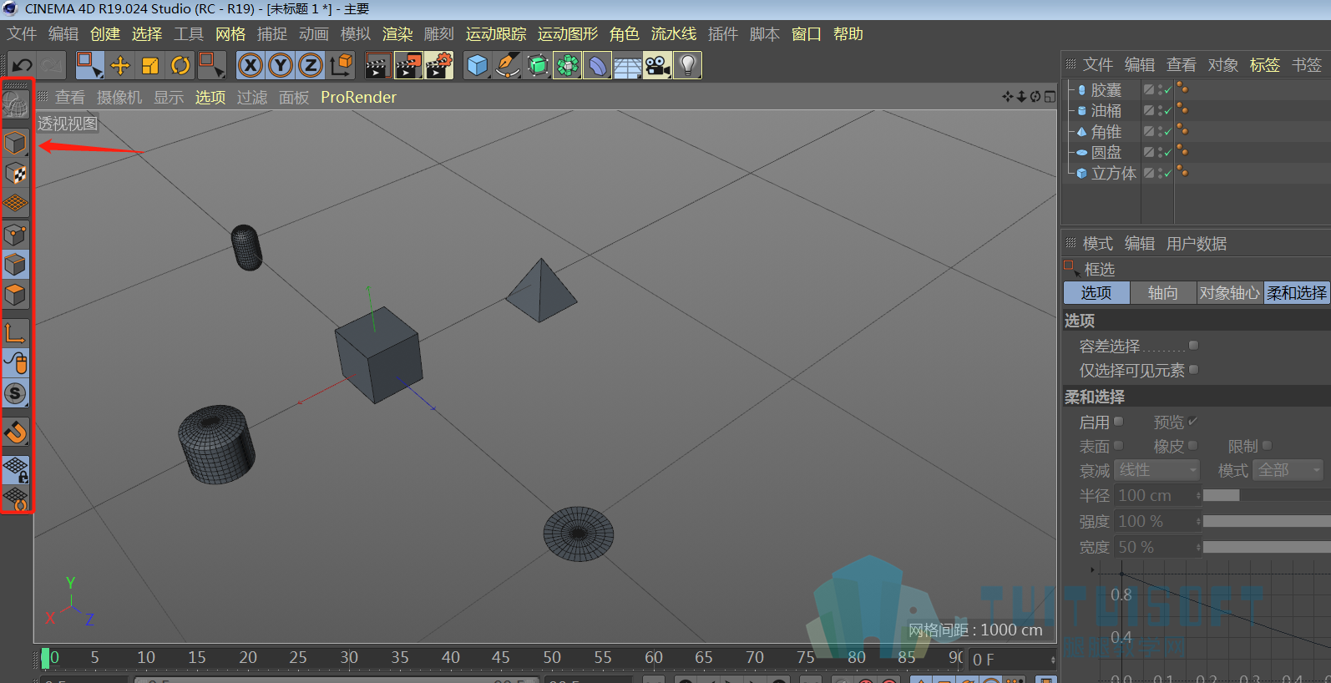Switch to Texture mode checkered cube
Viewport: 1331px width, 683px height.
tap(16, 174)
